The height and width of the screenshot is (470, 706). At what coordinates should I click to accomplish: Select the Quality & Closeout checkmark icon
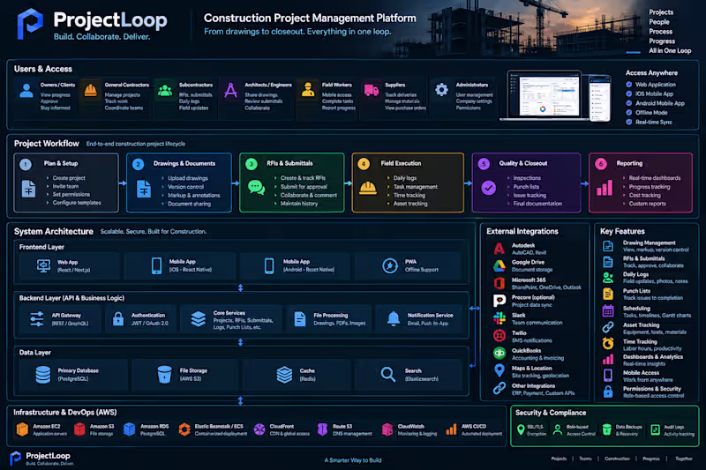(x=489, y=188)
